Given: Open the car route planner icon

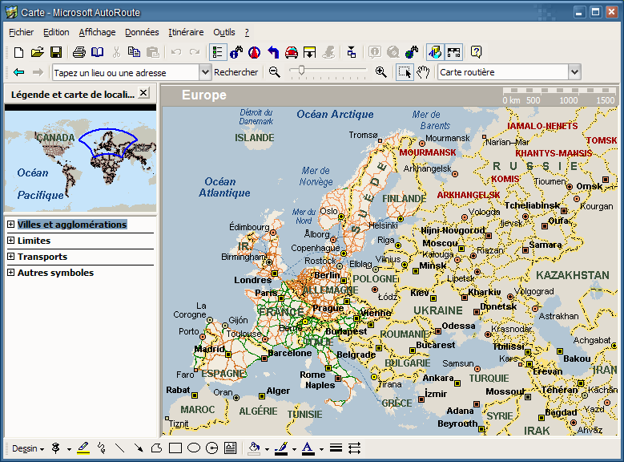Looking at the screenshot, I should (x=292, y=52).
